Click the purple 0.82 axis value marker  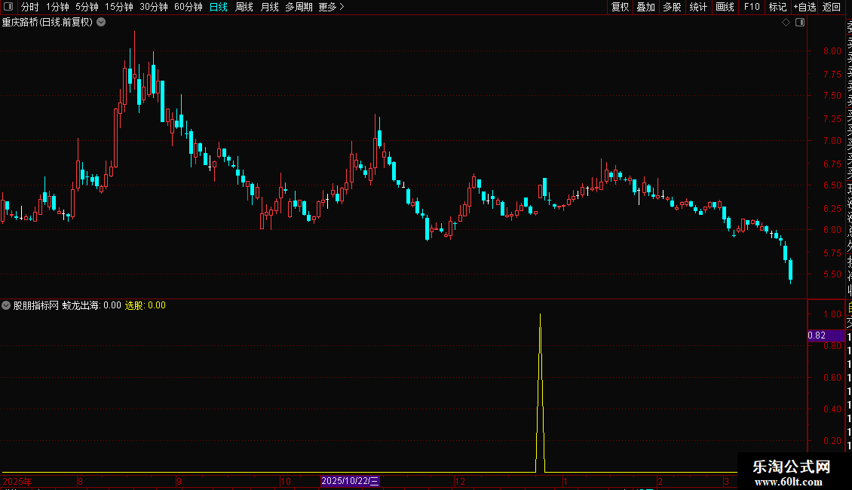tap(826, 335)
